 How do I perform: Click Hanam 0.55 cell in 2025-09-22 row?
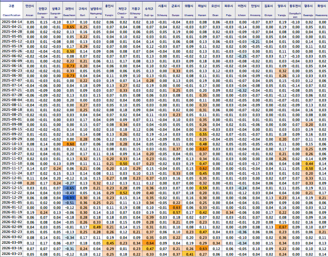click(x=202, y=134)
